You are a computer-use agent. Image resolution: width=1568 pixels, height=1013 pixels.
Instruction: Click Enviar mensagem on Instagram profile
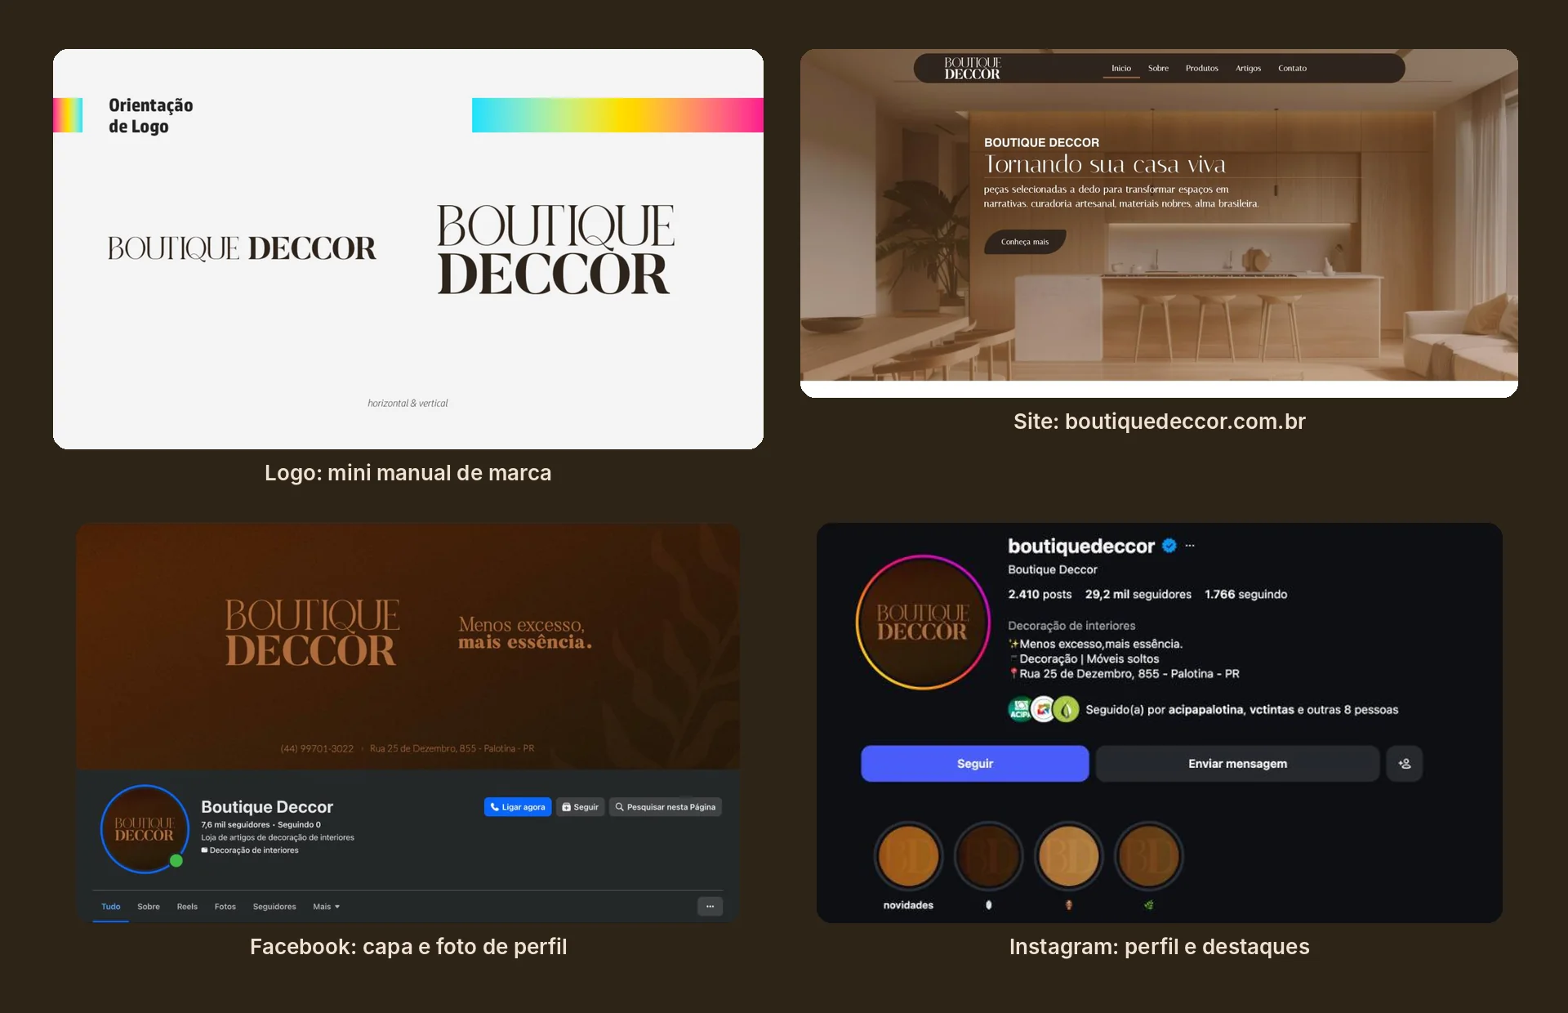point(1237,764)
